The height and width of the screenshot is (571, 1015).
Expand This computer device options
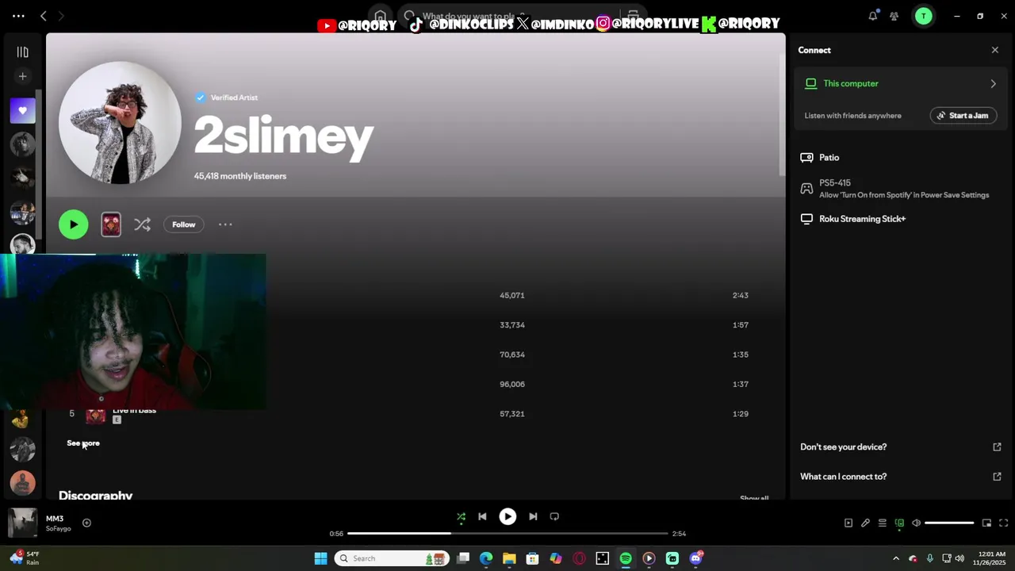(993, 83)
